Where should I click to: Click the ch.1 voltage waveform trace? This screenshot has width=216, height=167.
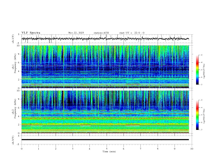click(x=105, y=39)
